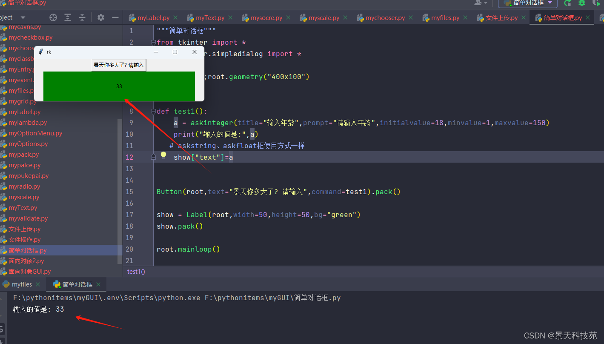604x344 pixels.
Task: Click the fold end marker on line 12
Action: click(154, 157)
